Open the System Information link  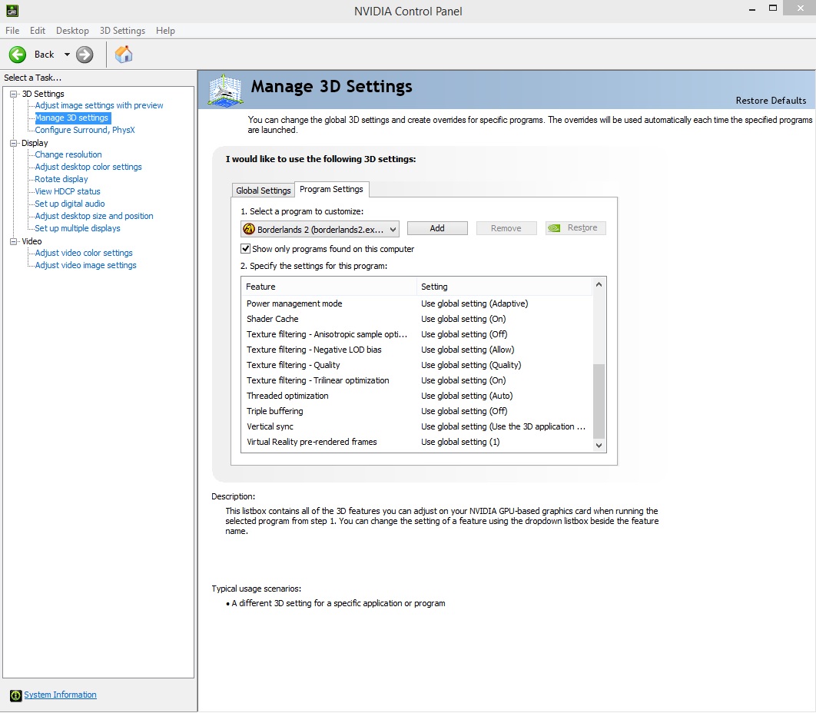click(61, 695)
